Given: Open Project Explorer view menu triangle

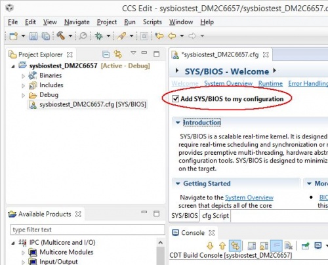Looking at the screenshot, I should click(133, 52).
